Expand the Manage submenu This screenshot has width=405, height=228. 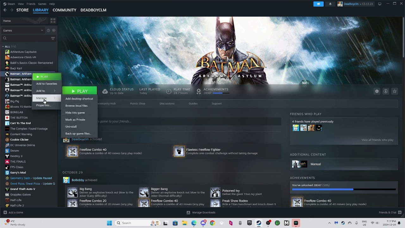tap(47, 98)
